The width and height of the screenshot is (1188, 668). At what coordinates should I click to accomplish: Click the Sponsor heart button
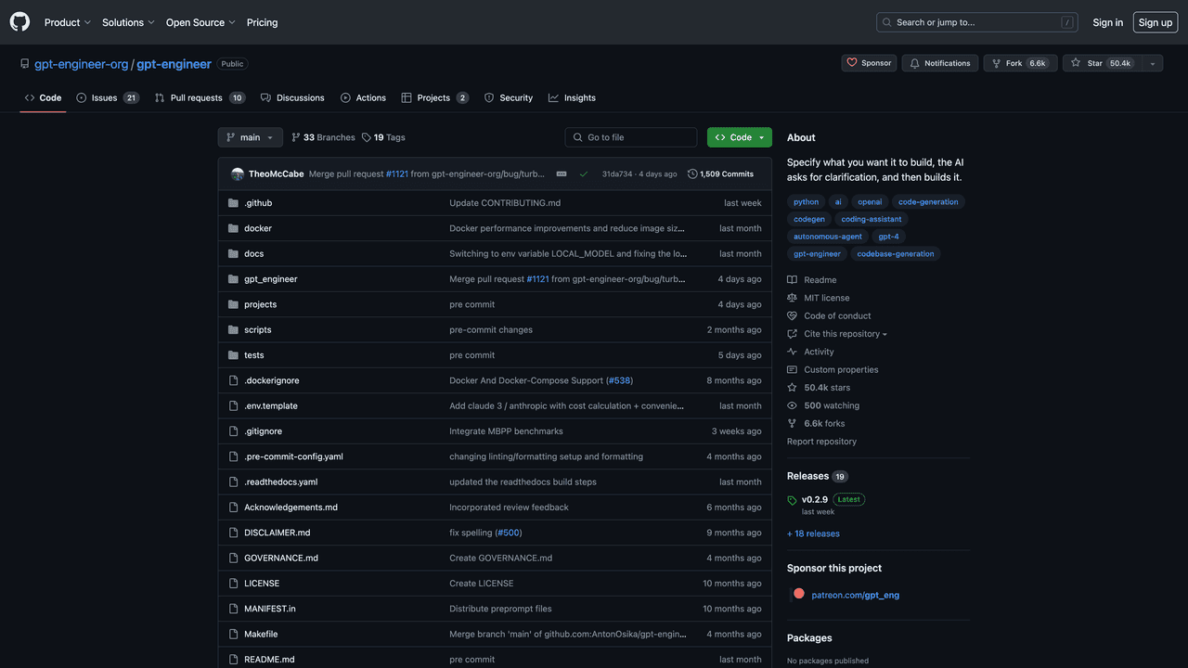tap(870, 63)
